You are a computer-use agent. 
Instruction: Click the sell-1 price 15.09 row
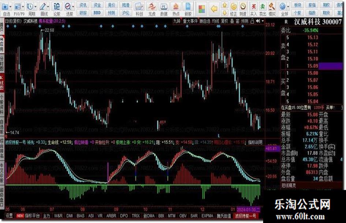point(312,66)
